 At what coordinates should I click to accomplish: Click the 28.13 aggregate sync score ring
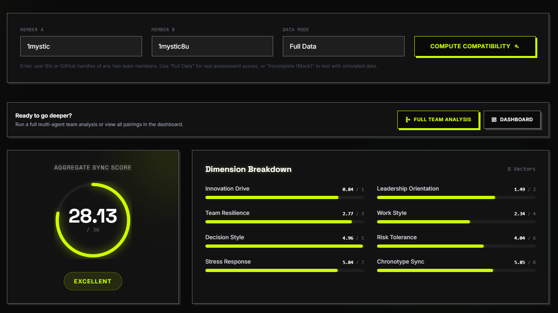(x=93, y=220)
